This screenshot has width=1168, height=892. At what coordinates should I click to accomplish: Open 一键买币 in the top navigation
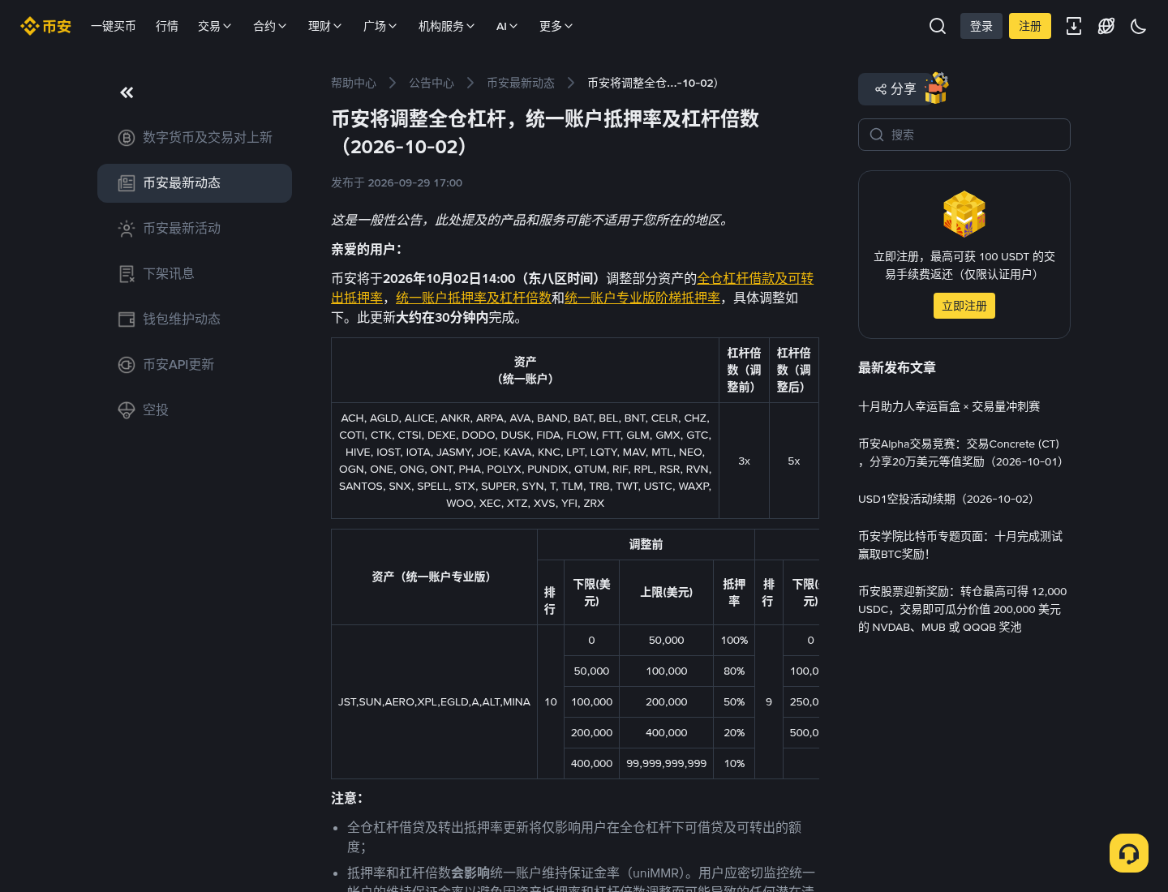(114, 26)
